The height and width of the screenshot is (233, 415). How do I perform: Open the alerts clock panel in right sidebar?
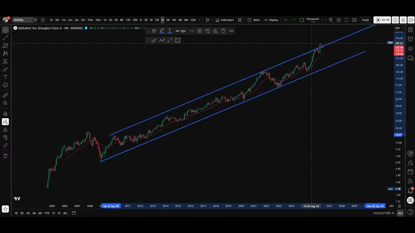(410, 39)
